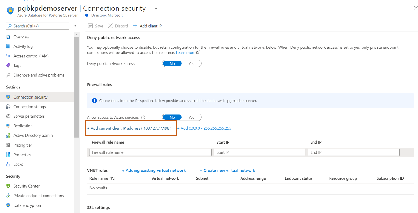Set Allow access to Azure services to No

click(x=172, y=117)
